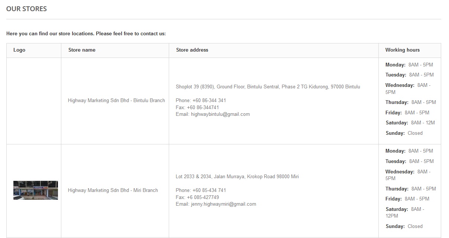The width and height of the screenshot is (449, 238).
Task: Select Miri Thursday 8AM - 5PM hours
Action: pos(411,189)
